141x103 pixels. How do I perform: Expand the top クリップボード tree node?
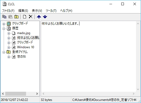pos(4,24)
